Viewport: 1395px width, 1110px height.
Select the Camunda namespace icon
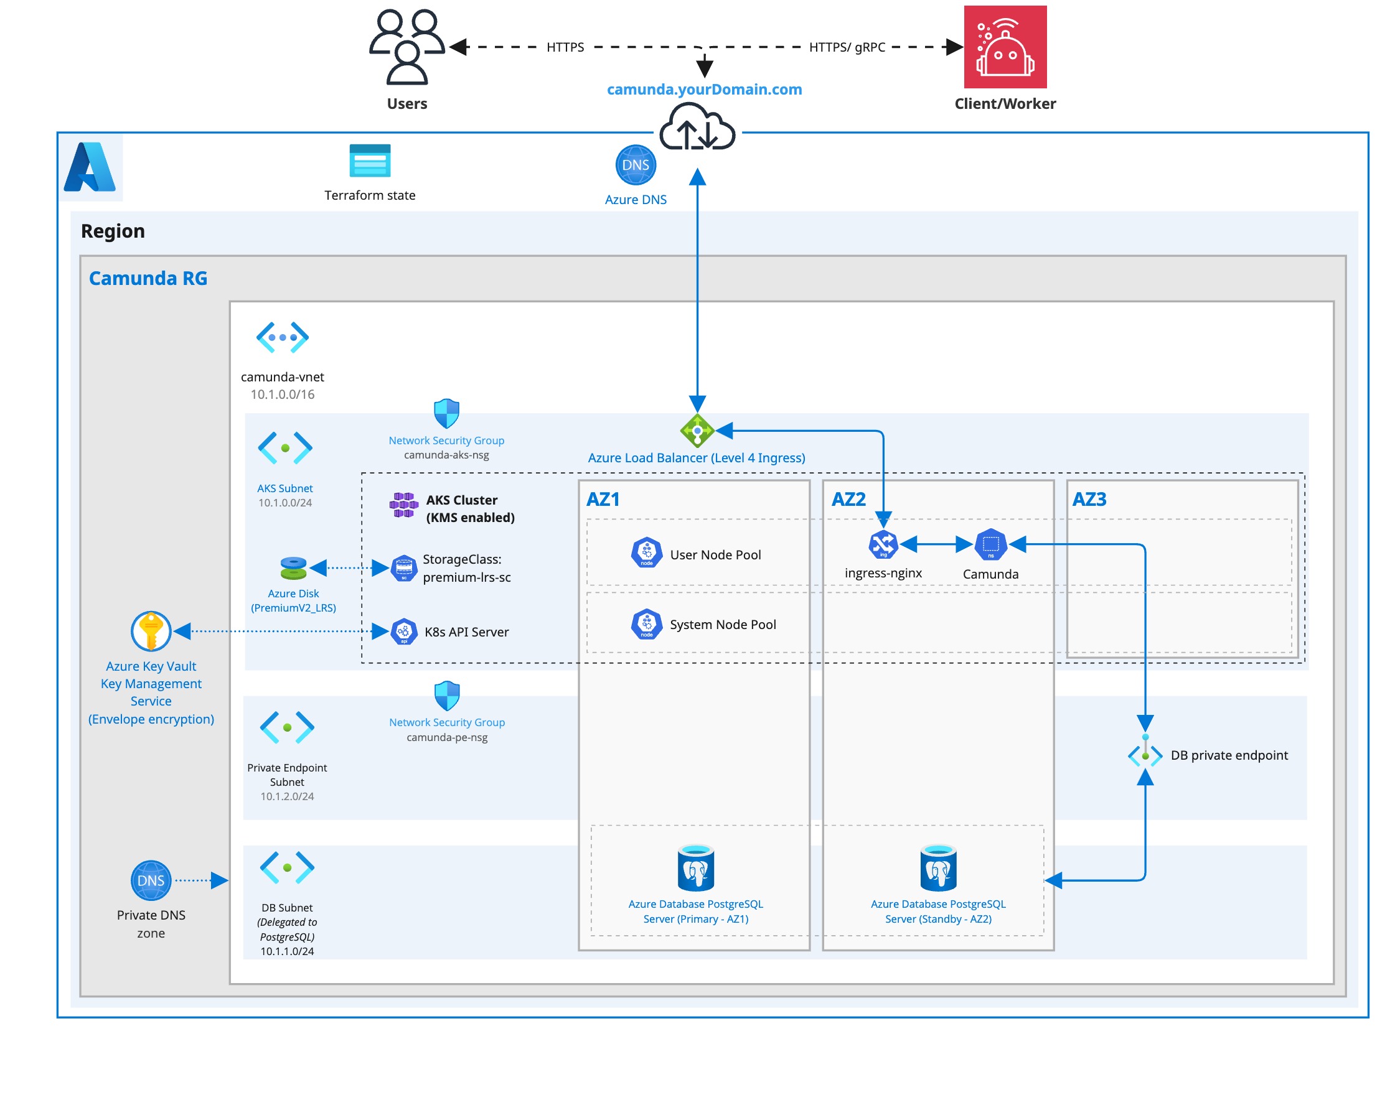[x=990, y=545]
